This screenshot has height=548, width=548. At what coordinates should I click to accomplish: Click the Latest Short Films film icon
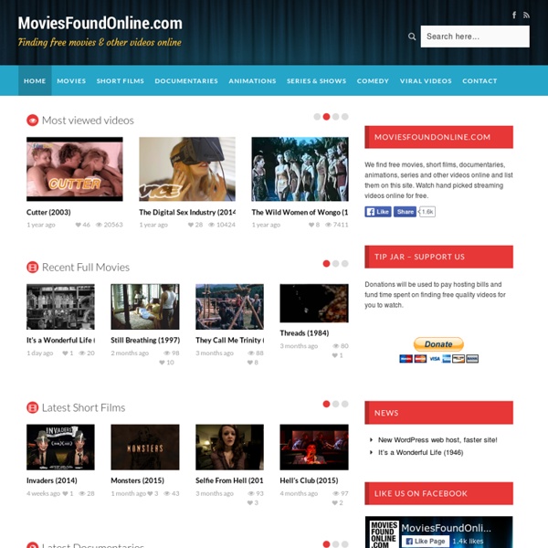[x=33, y=407]
